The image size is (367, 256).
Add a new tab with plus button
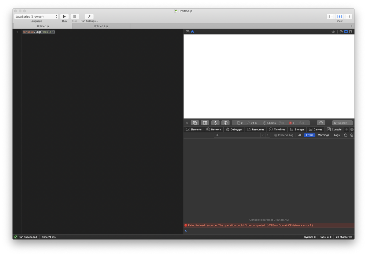pyautogui.click(x=351, y=26)
